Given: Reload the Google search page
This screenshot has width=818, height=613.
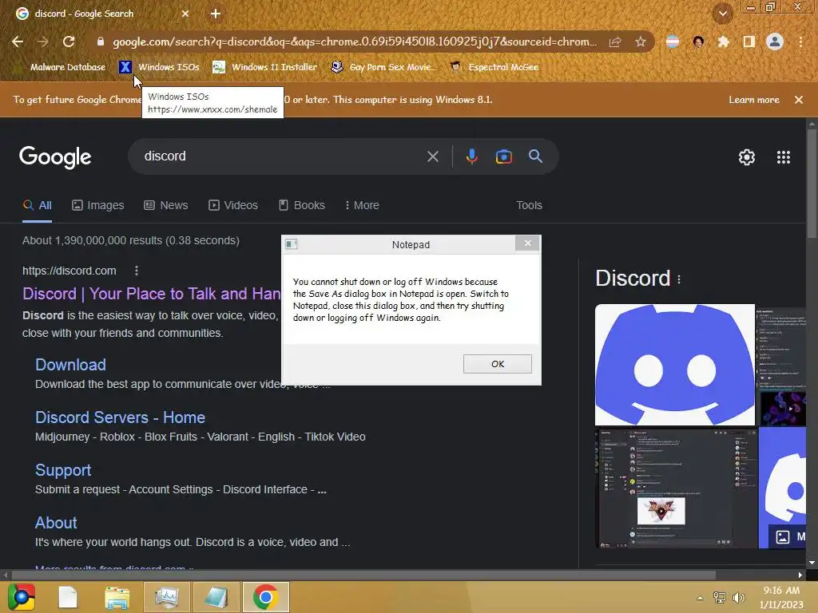Looking at the screenshot, I should [x=69, y=42].
